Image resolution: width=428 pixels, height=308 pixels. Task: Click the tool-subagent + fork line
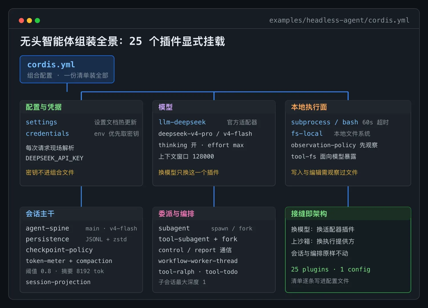point(198,239)
